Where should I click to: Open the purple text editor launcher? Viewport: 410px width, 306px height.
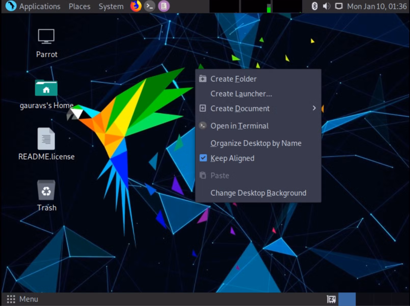[x=164, y=6]
